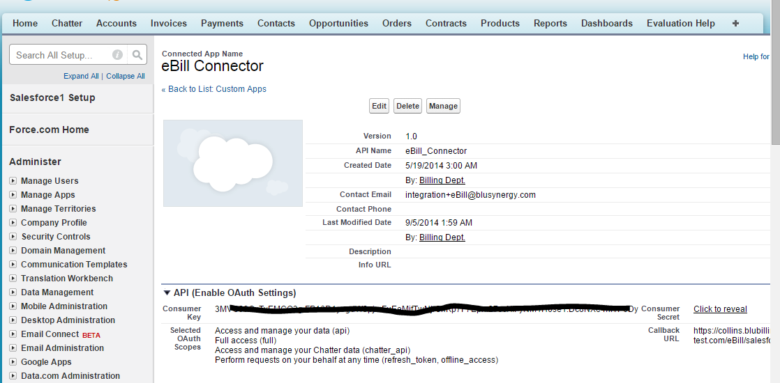Open Dashboards tab
This screenshot has width=780, height=383.
click(607, 24)
